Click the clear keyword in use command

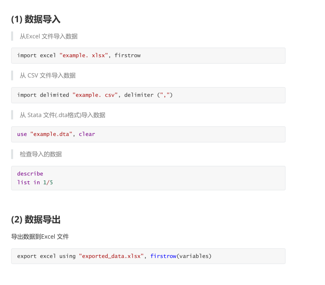click(87, 134)
